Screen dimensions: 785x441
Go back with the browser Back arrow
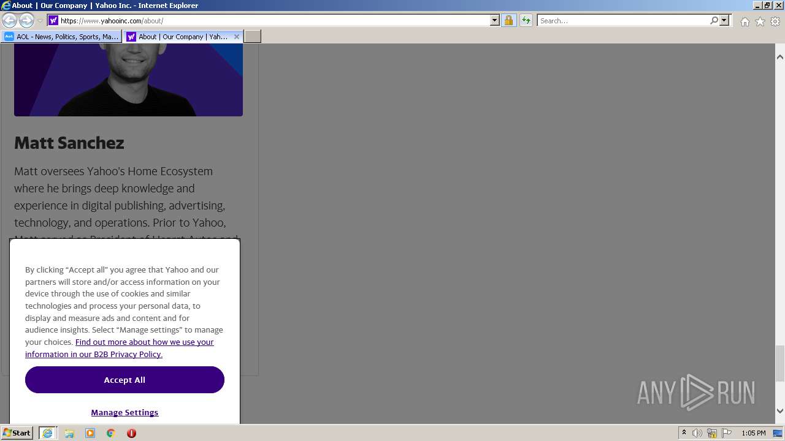point(9,20)
